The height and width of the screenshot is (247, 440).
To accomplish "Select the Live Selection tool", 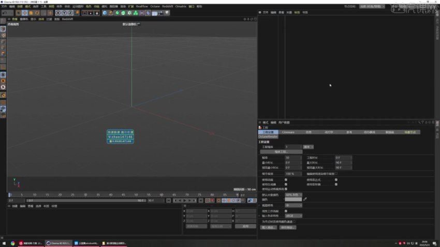I will click(x=19, y=13).
